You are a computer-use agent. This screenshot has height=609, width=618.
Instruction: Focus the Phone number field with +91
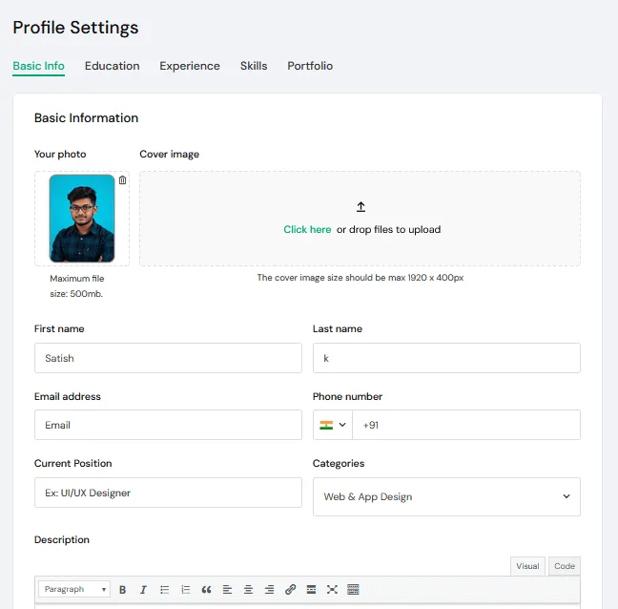(x=466, y=425)
